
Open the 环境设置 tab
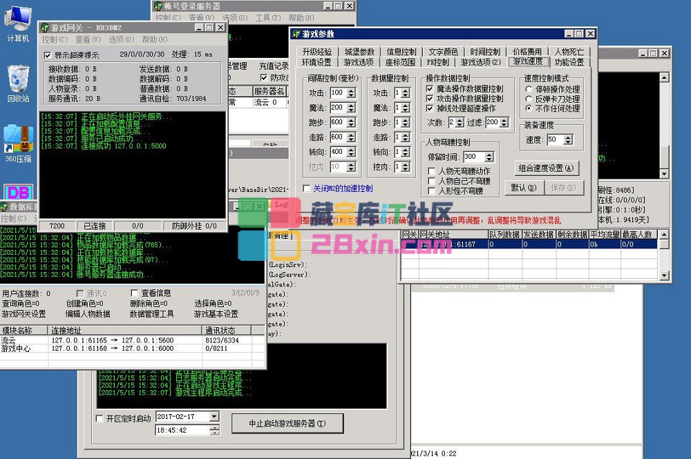point(316,62)
